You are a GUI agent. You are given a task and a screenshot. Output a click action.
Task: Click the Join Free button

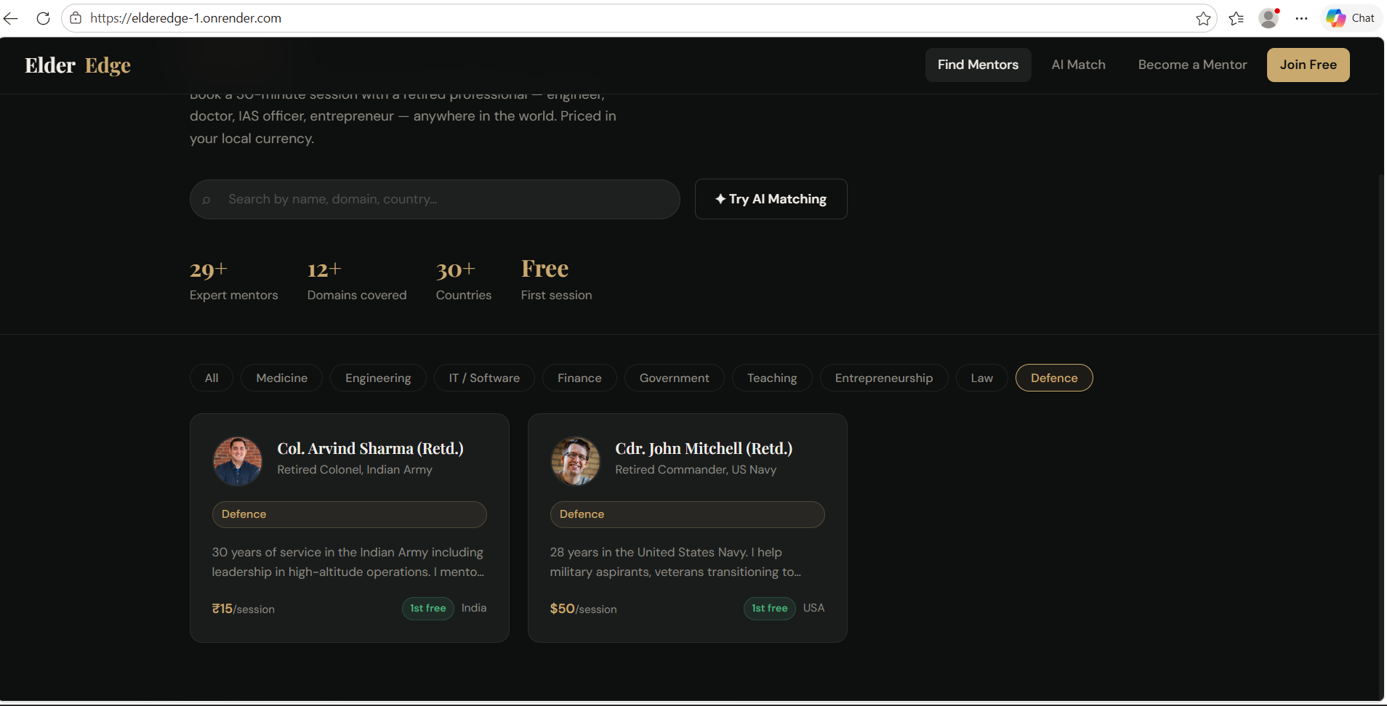pos(1308,65)
